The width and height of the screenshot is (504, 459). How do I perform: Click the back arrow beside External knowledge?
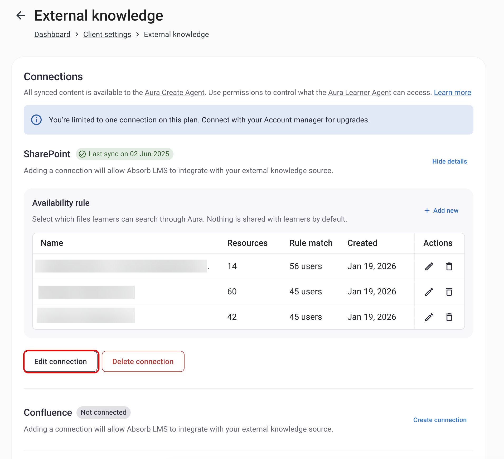21,16
